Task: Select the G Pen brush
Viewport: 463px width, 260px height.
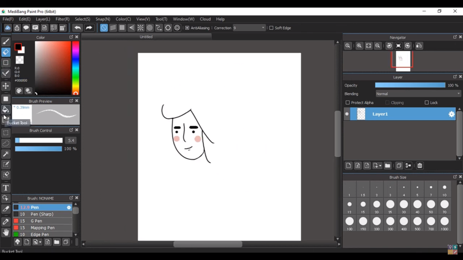Action: pos(36,221)
